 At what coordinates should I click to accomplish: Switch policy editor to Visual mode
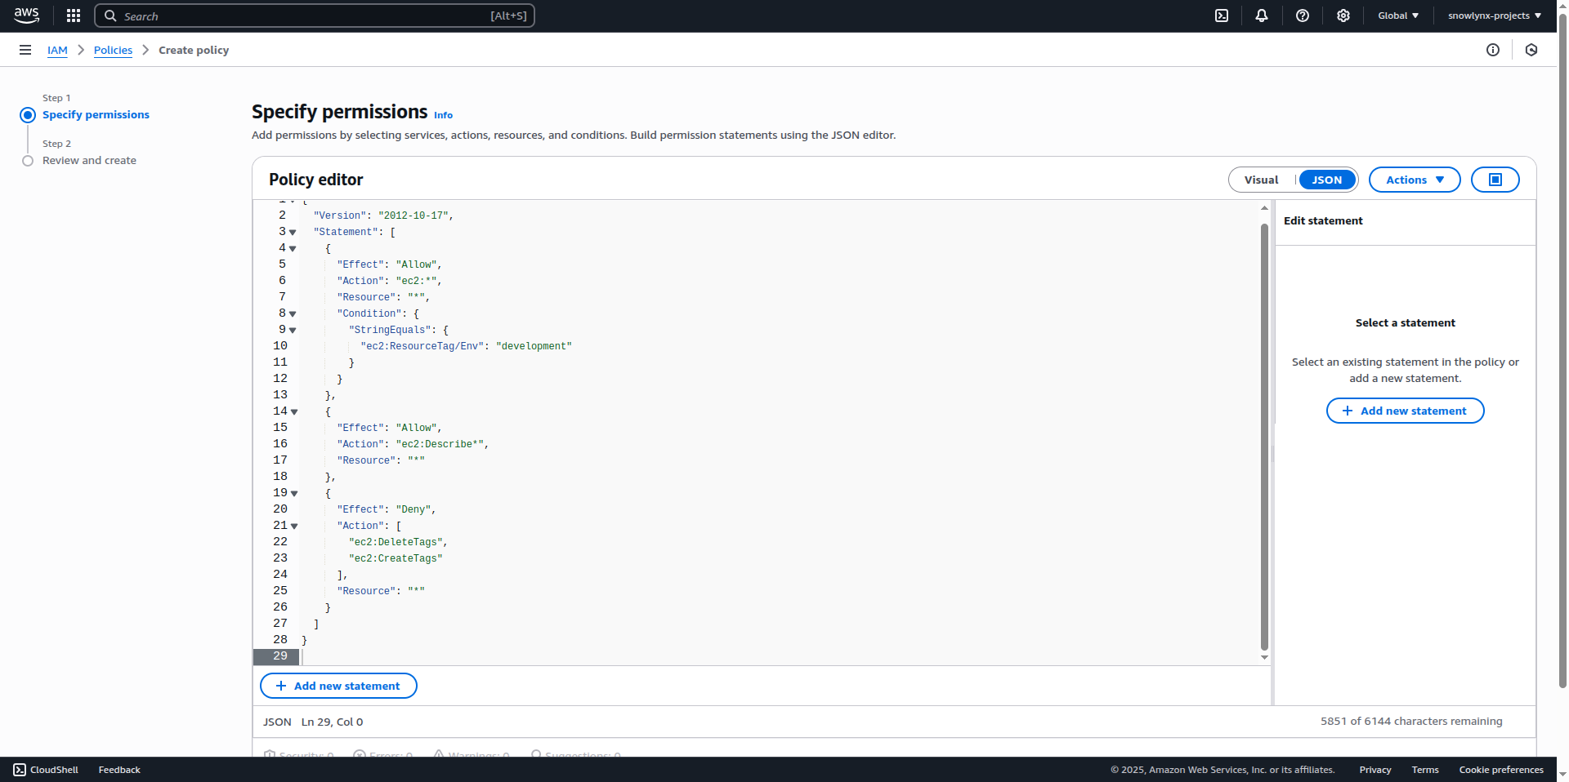[x=1261, y=180]
